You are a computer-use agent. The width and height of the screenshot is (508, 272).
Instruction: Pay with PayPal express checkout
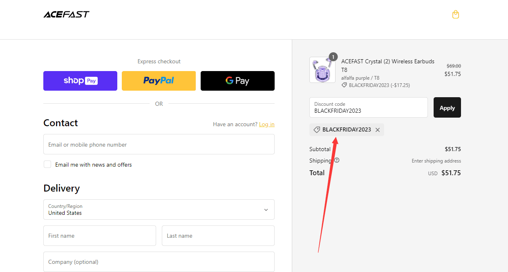point(159,81)
